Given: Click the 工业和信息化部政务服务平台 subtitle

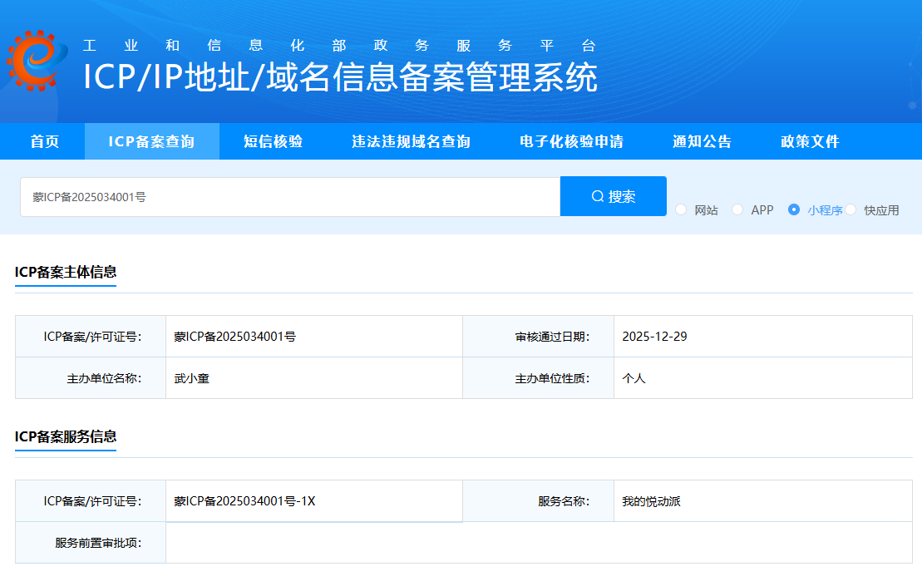Looking at the screenshot, I should (339, 45).
